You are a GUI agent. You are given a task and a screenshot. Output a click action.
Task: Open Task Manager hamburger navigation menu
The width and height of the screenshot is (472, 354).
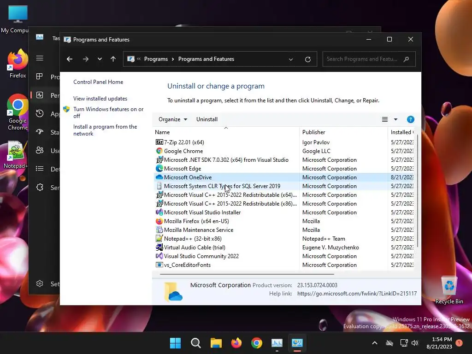[40, 58]
